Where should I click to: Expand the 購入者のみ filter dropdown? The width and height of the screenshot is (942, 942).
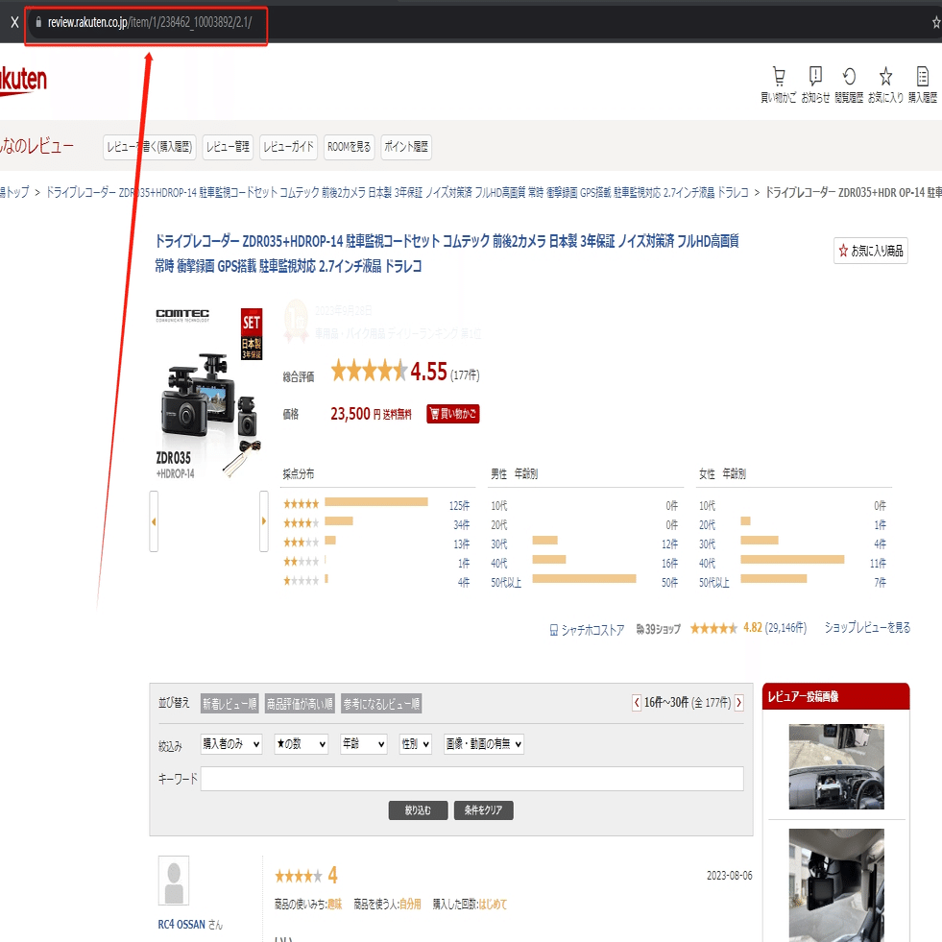230,744
